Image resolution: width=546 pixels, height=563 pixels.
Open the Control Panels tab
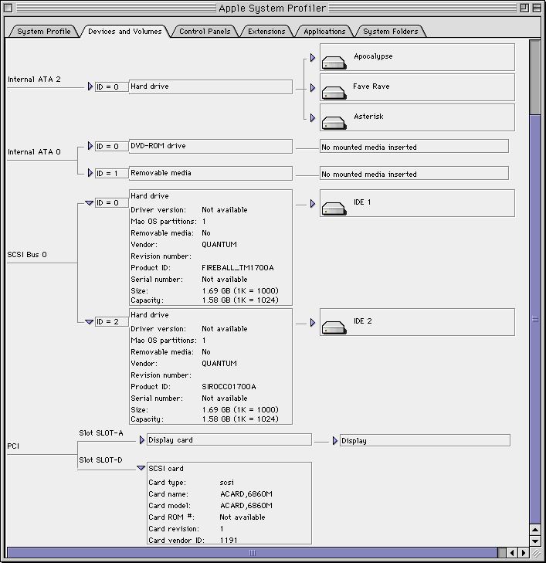coord(205,32)
